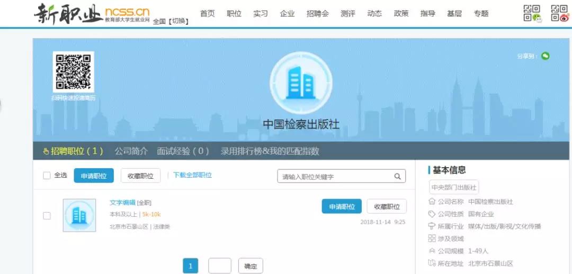Click the 1-49人 company size text
This screenshot has height=274, width=572.
pos(478,251)
